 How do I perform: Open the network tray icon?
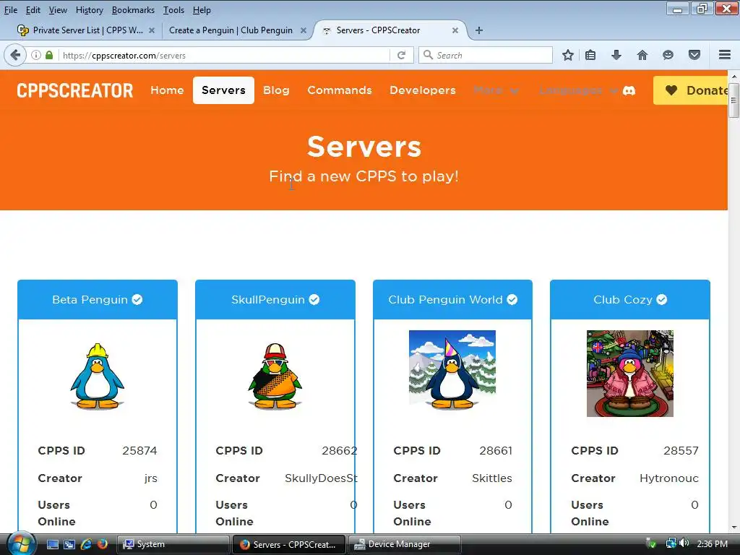tap(671, 543)
